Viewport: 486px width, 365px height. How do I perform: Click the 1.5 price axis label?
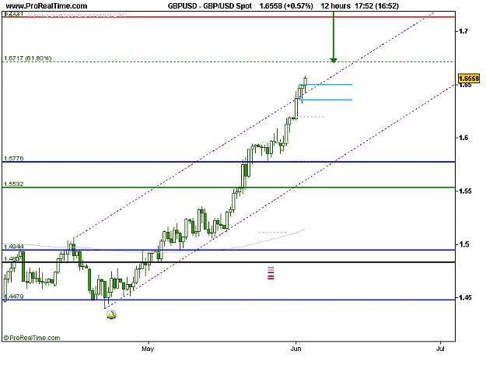463,244
